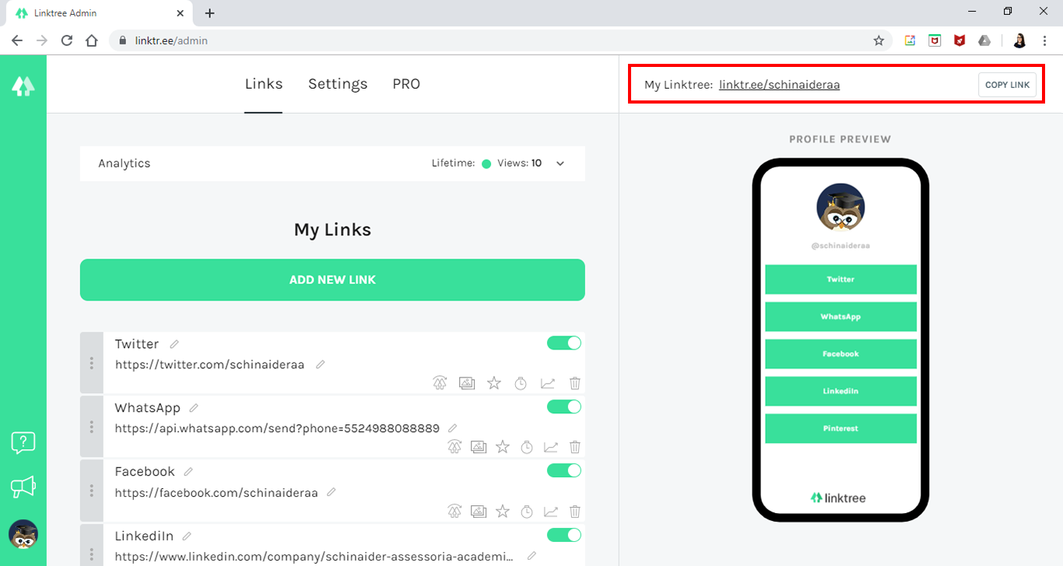Click Facebook button in profile preview
This screenshot has height=566, width=1063.
click(840, 353)
